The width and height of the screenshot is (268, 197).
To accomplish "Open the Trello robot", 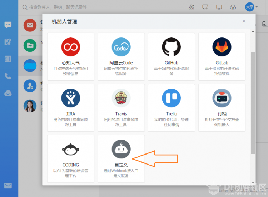I will (171, 108).
